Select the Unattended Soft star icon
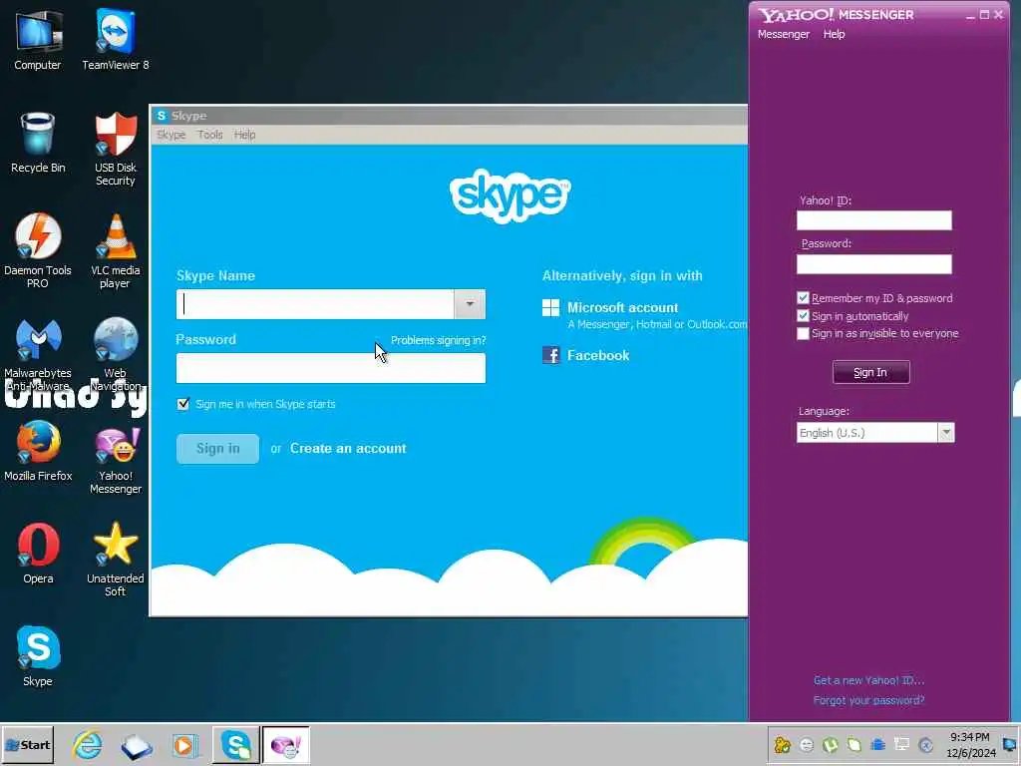 (116, 559)
